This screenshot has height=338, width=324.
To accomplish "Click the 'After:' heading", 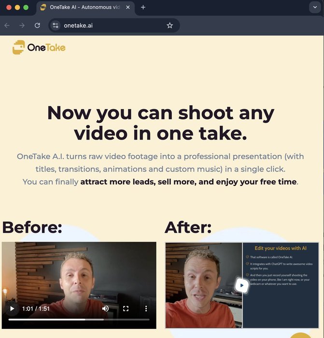I will point(188,227).
